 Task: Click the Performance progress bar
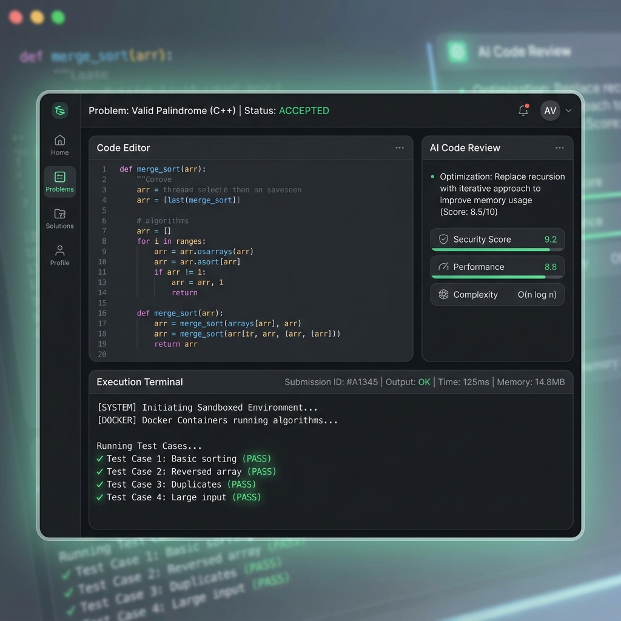(497, 277)
